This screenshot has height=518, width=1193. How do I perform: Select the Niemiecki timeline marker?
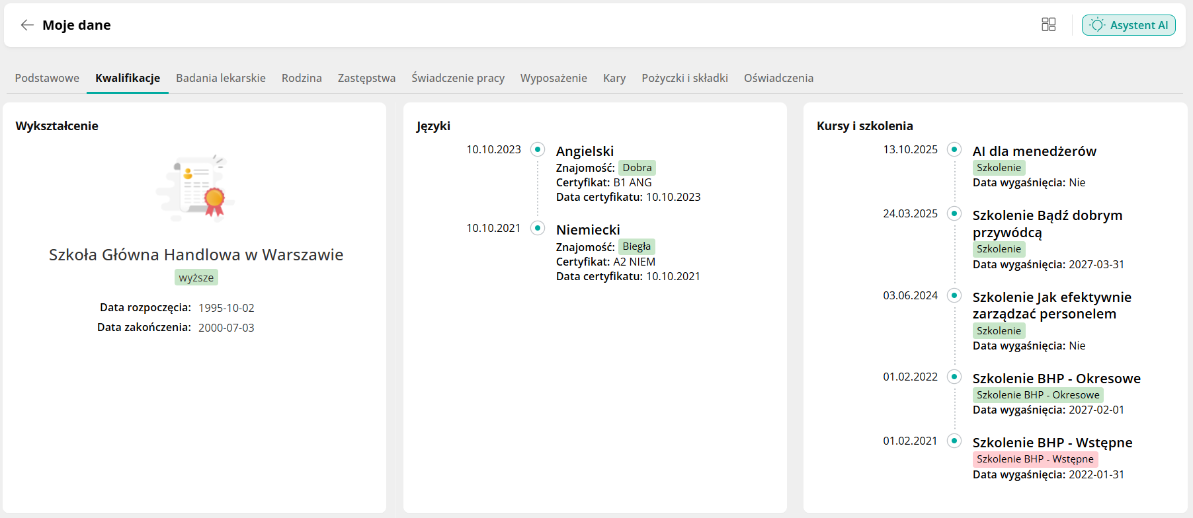(x=538, y=228)
